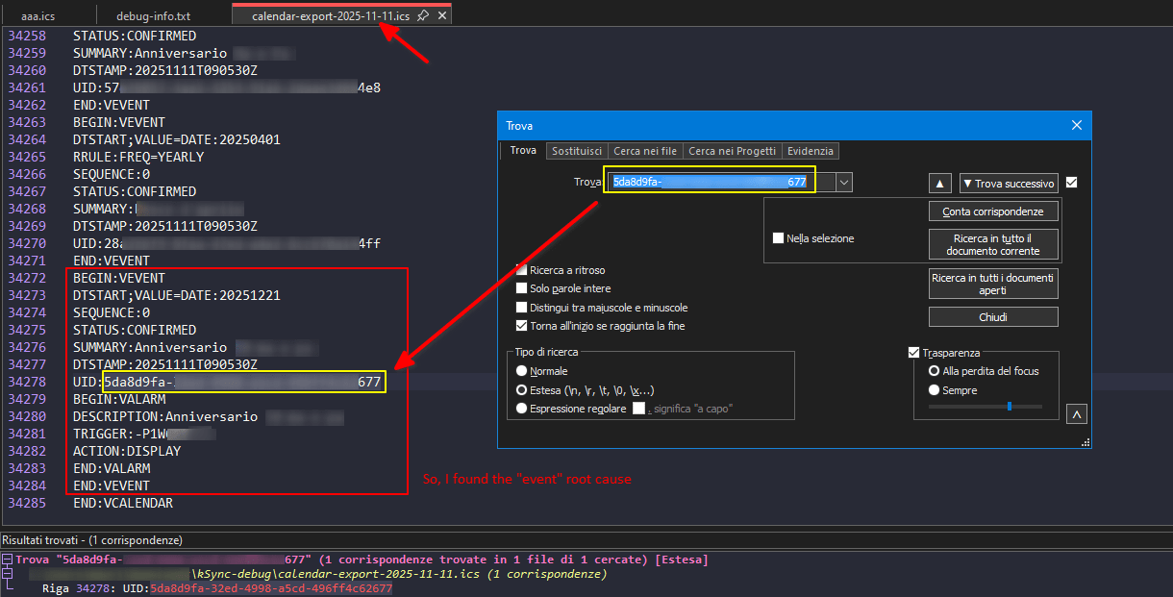Select 'Espressione regolare' search mode
Screen dimensions: 1173x597
[x=522, y=409]
